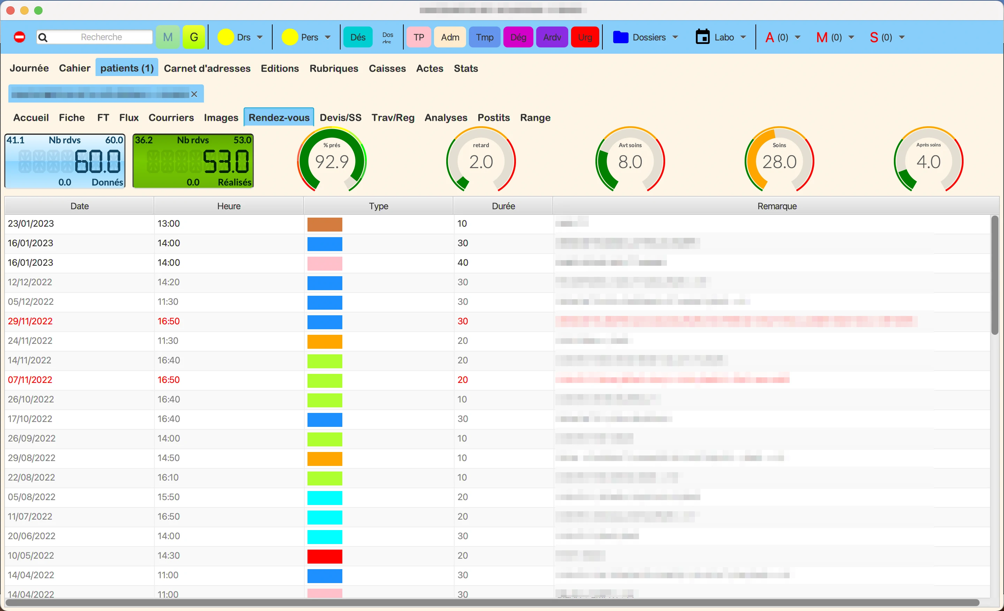Click the Dos drs toolbar icon
The height and width of the screenshot is (611, 1004).
[x=388, y=37]
